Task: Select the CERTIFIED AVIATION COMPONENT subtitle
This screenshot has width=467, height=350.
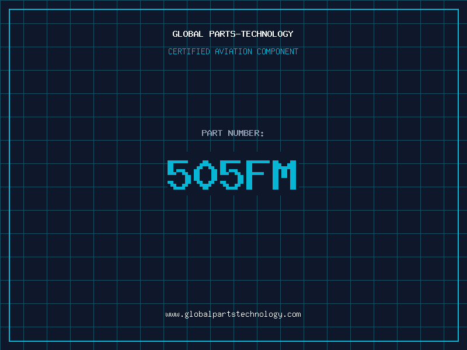Action: (233, 51)
